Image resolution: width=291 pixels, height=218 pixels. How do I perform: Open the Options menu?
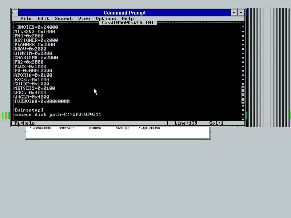point(106,19)
